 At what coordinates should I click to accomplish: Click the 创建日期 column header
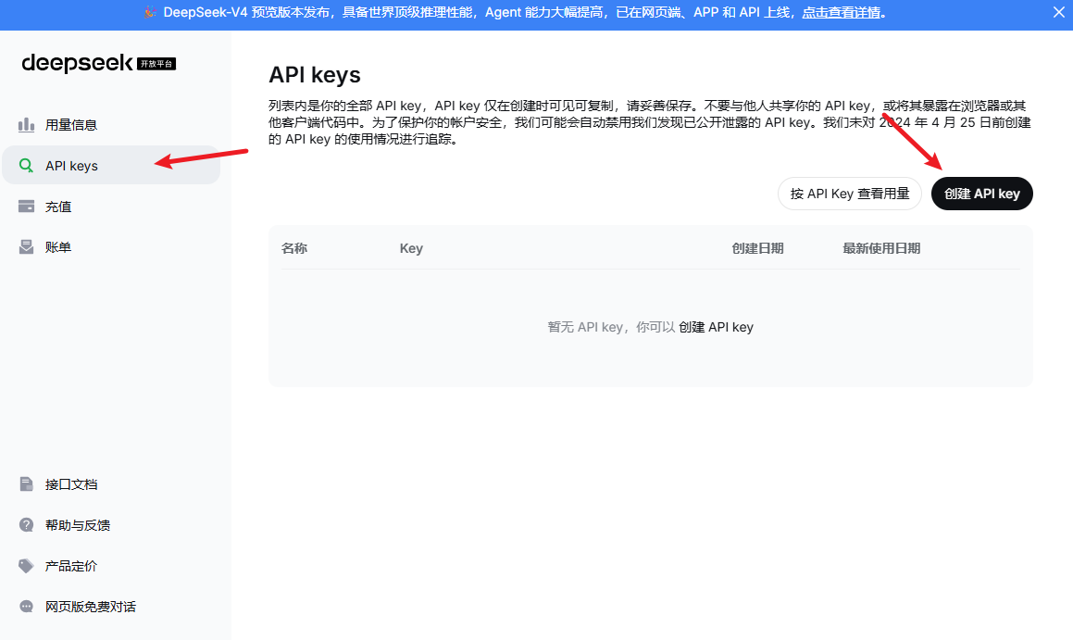pyautogui.click(x=757, y=248)
